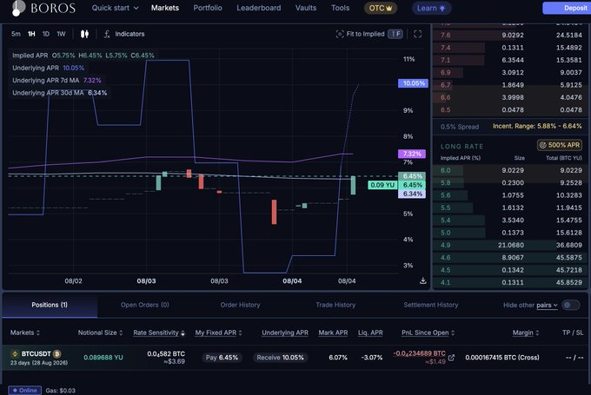Switch to Settlement History tab

pyautogui.click(x=431, y=305)
